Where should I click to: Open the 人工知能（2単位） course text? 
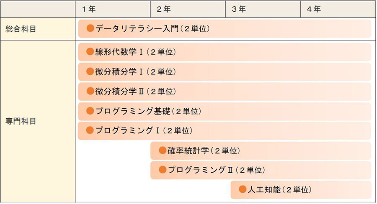coord(280,190)
